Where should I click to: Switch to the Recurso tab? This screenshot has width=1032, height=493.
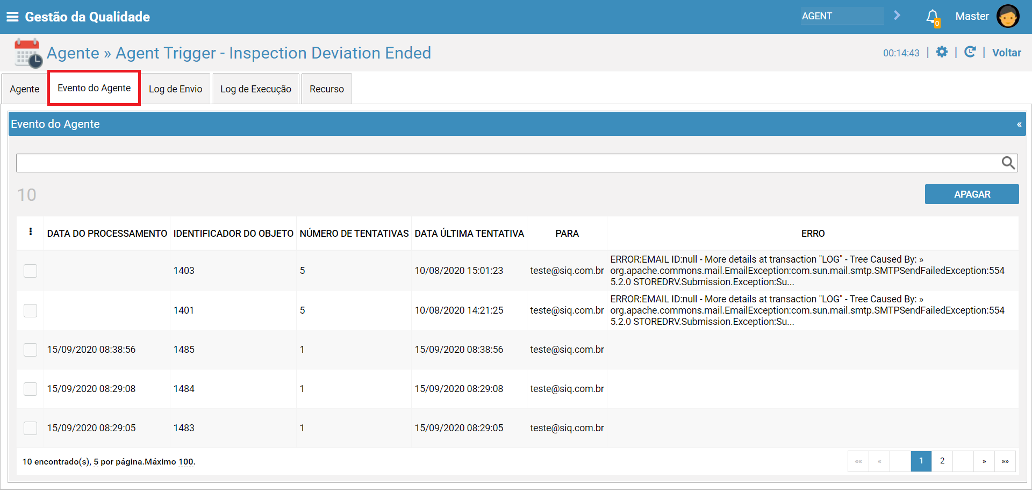tap(327, 89)
